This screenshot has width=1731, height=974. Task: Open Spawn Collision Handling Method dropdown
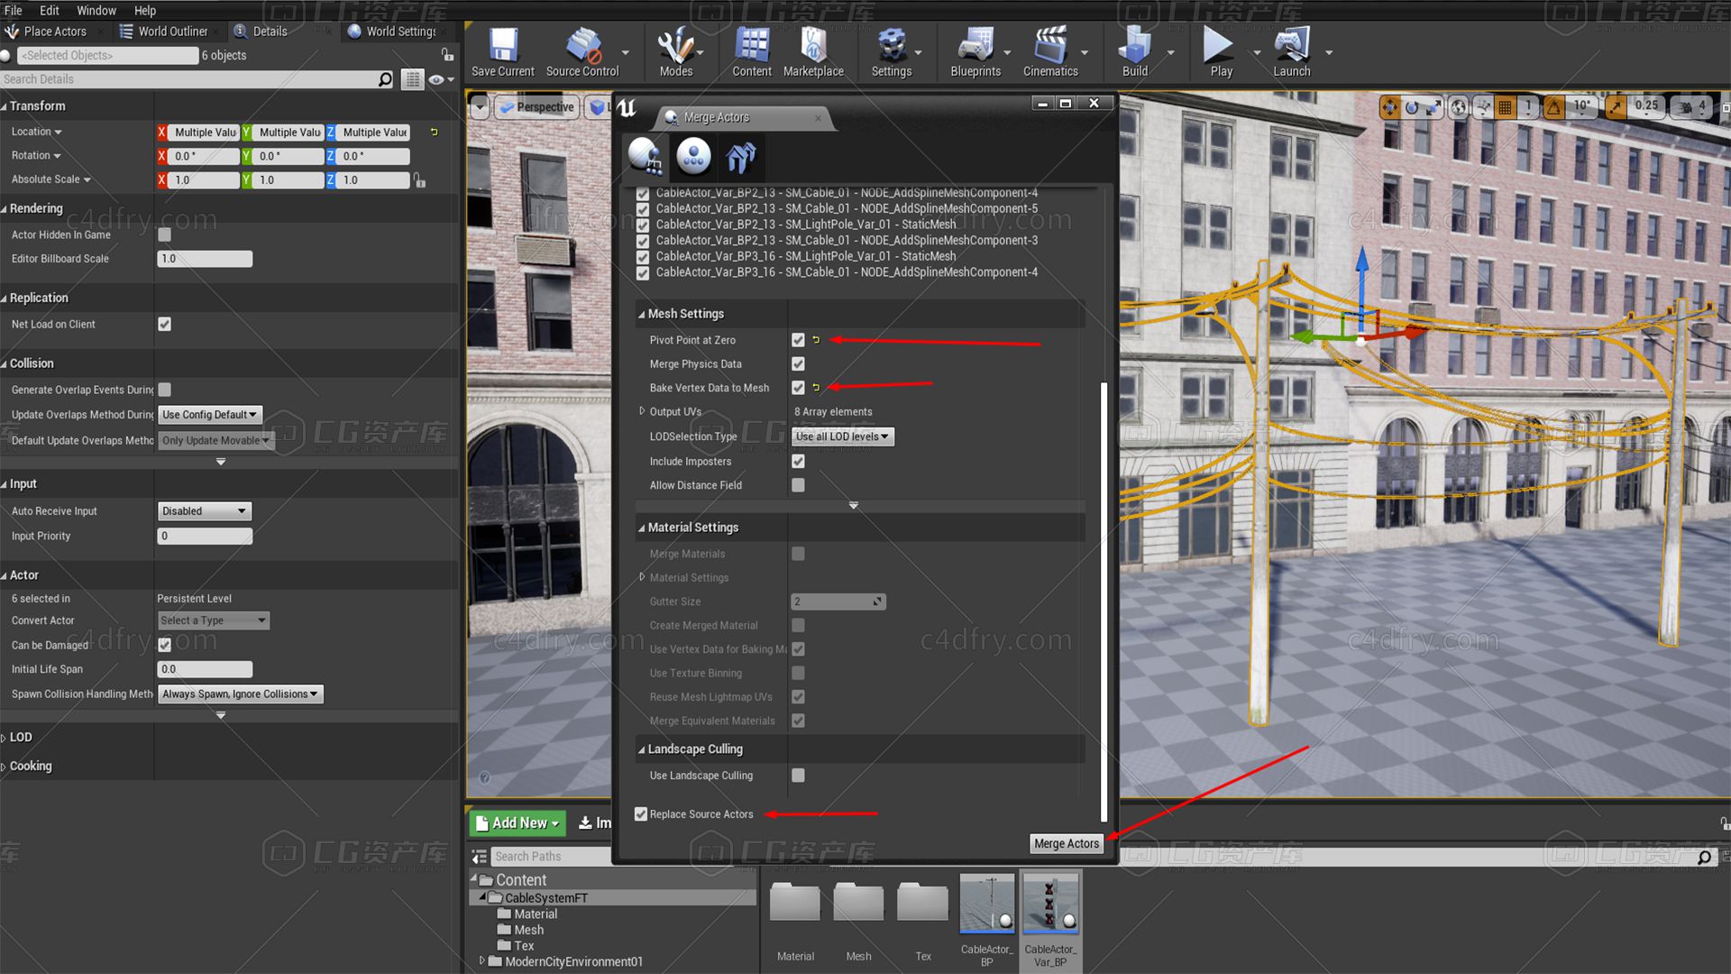[x=241, y=694]
